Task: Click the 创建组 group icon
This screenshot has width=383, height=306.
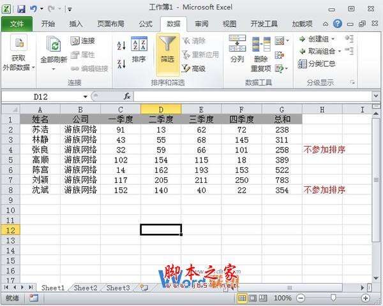Action: coord(303,39)
